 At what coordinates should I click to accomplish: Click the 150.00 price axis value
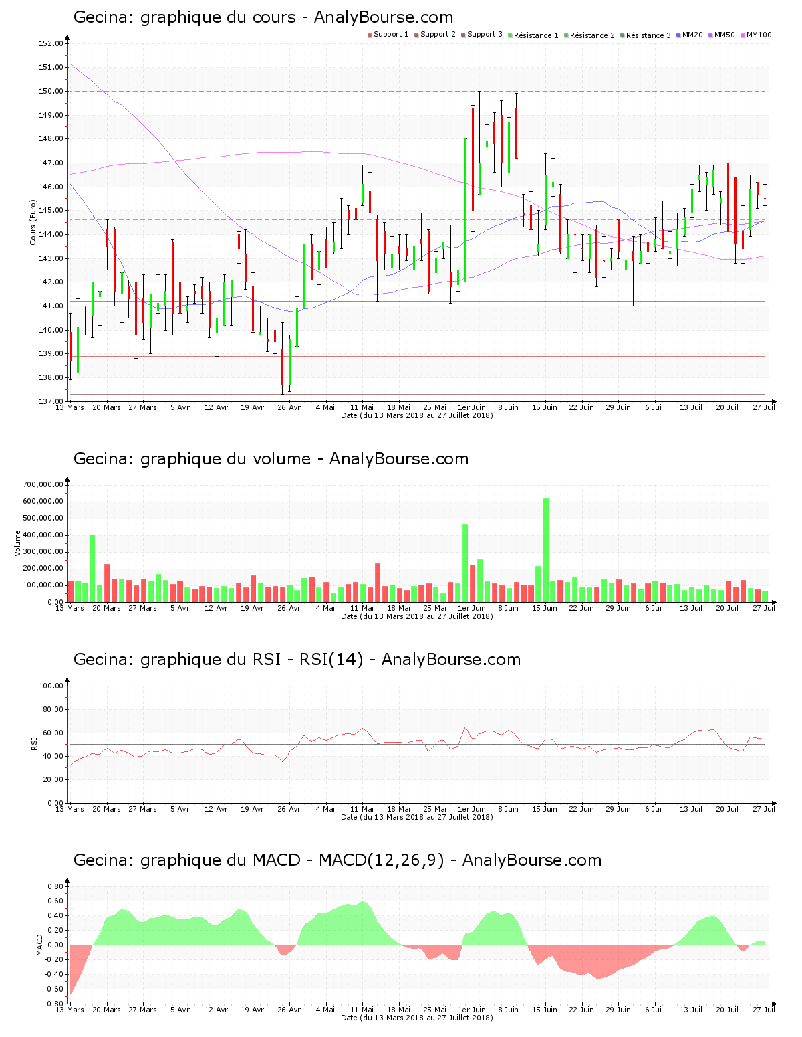tap(51, 91)
